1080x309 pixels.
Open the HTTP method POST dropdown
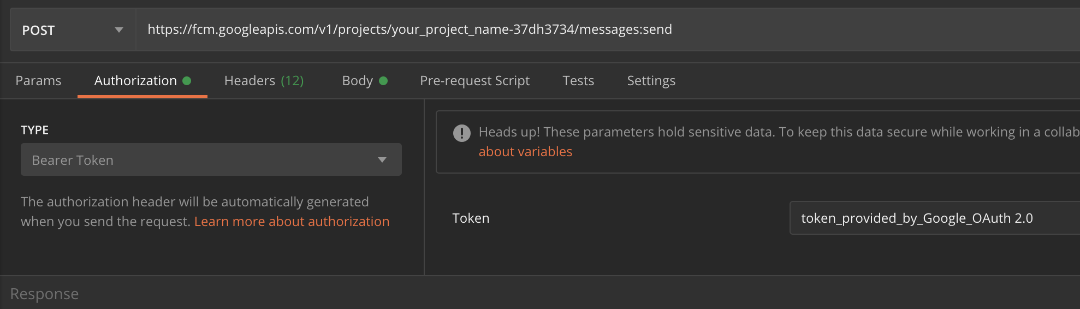tap(73, 30)
